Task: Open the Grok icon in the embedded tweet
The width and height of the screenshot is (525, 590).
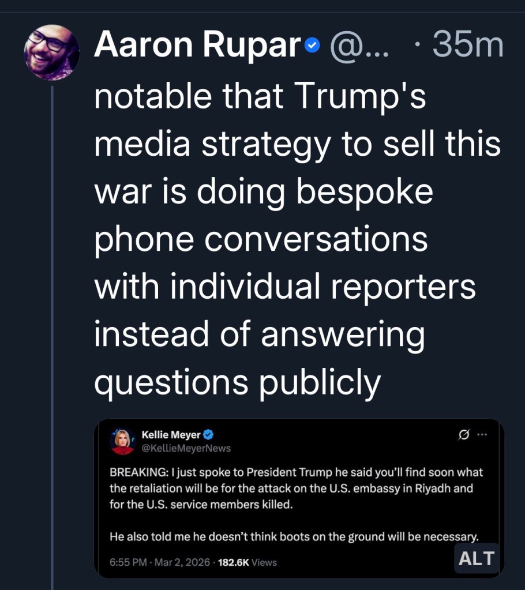Action: point(463,435)
